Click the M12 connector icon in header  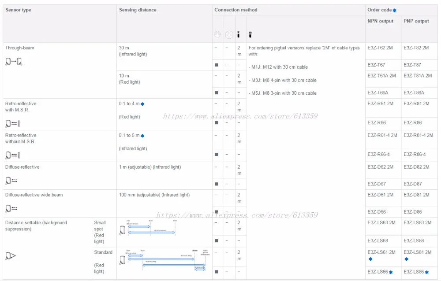click(217, 34)
